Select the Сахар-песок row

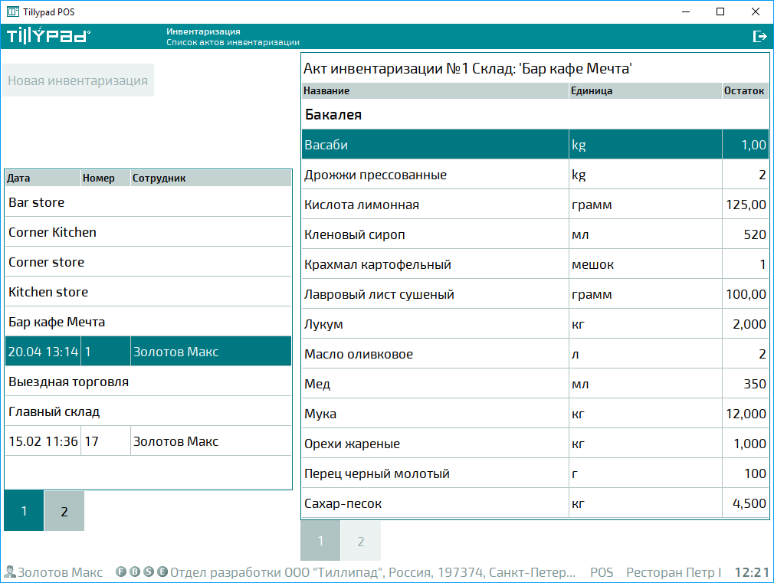[535, 503]
